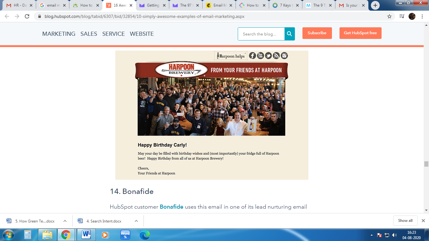Click the page vertical scrollbar thumb
429x241 pixels.
click(426, 164)
